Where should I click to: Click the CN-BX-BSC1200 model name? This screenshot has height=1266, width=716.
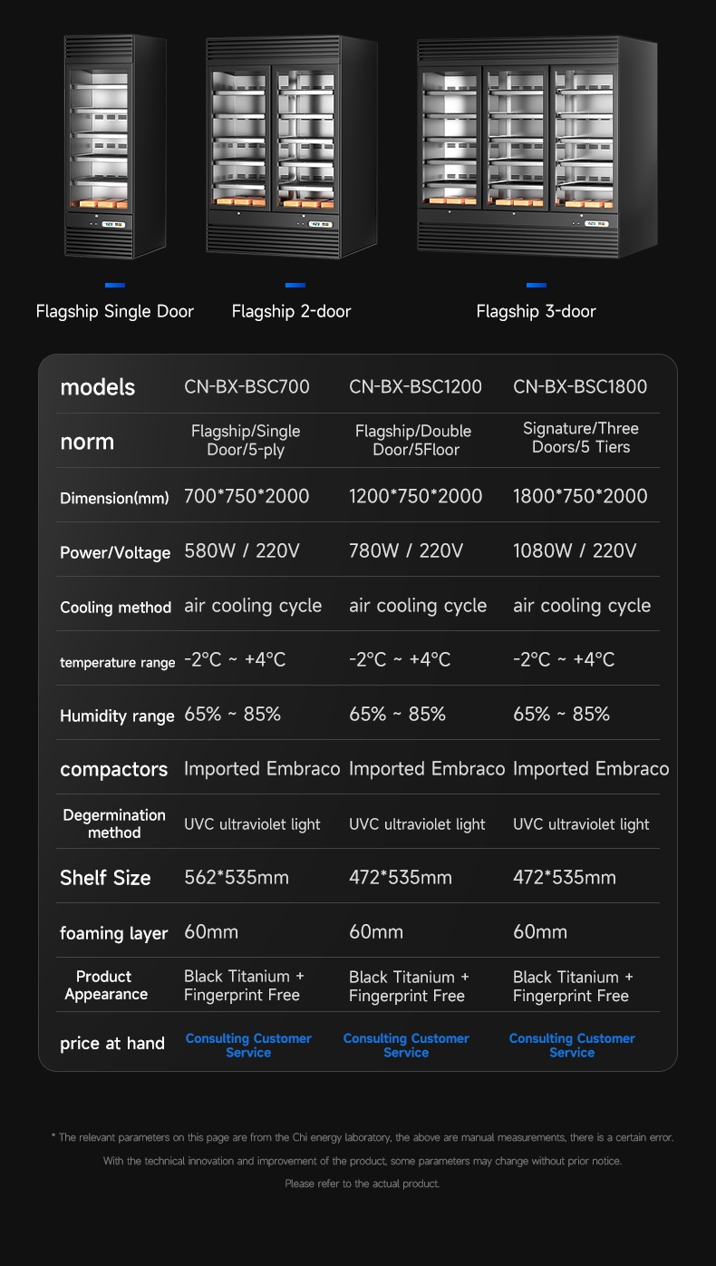coord(415,387)
